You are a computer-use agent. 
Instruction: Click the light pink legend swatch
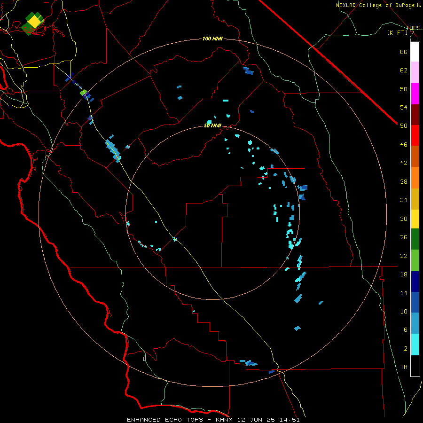pyautogui.click(x=415, y=72)
